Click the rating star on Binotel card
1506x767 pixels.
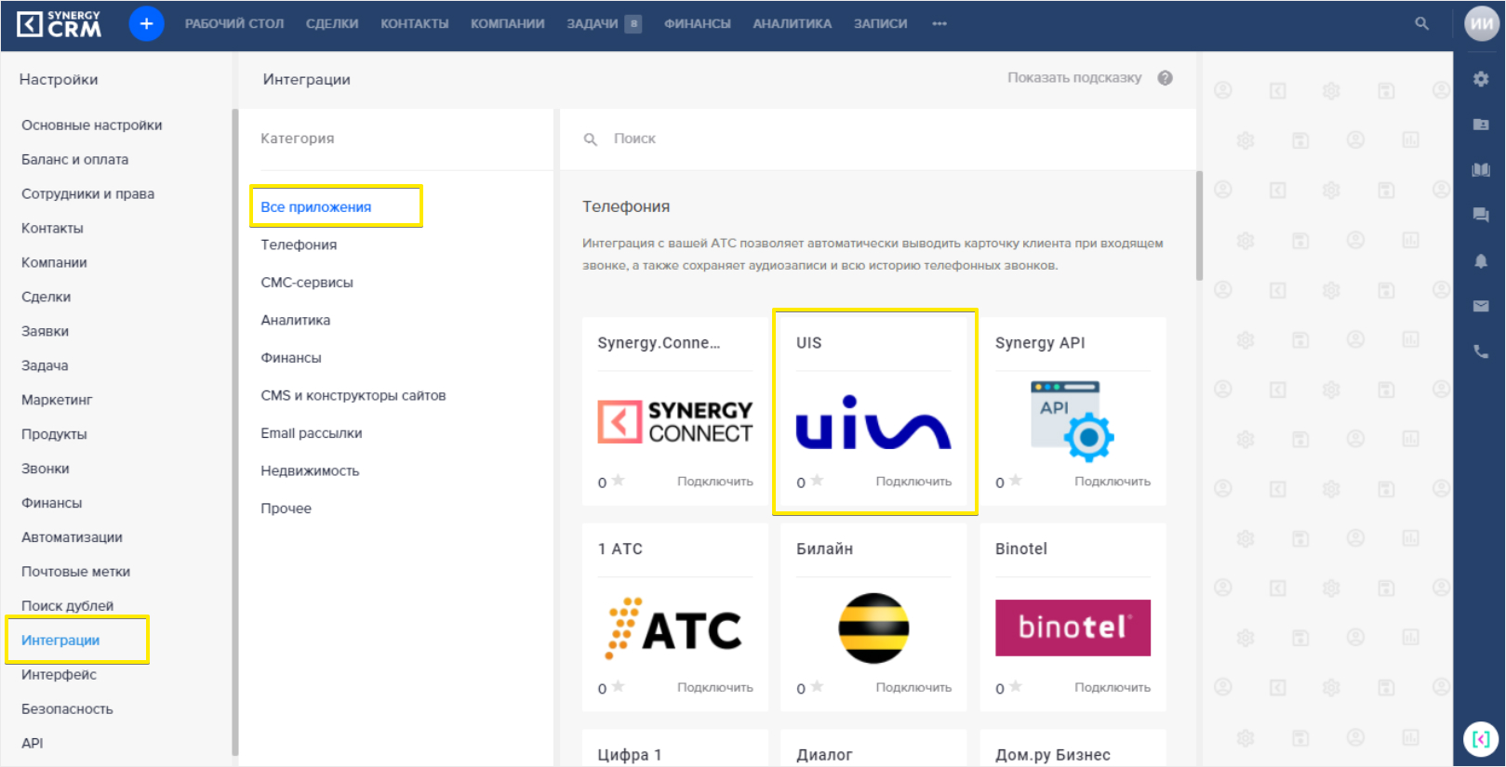(x=1016, y=687)
